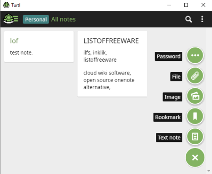The width and height of the screenshot is (212, 174).
Task: Click the All notes heading
Action: pos(64,19)
